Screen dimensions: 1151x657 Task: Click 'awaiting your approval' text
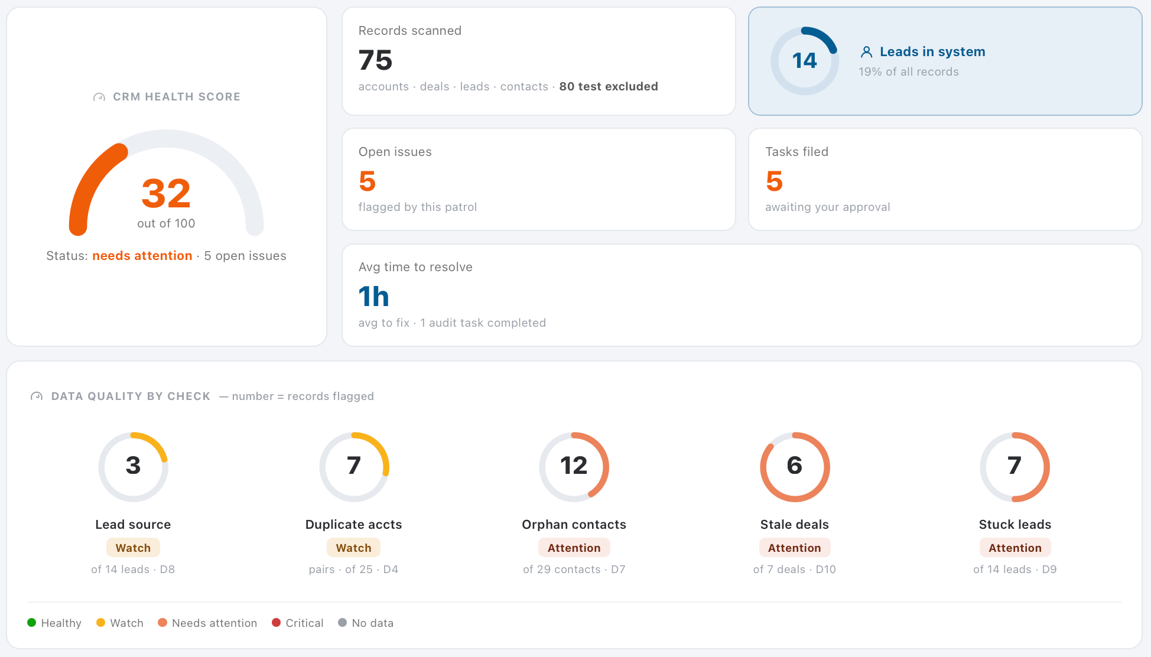[827, 207]
